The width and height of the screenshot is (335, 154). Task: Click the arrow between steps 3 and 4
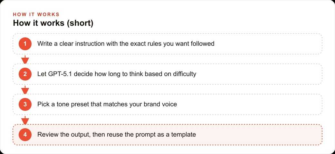tap(25, 120)
